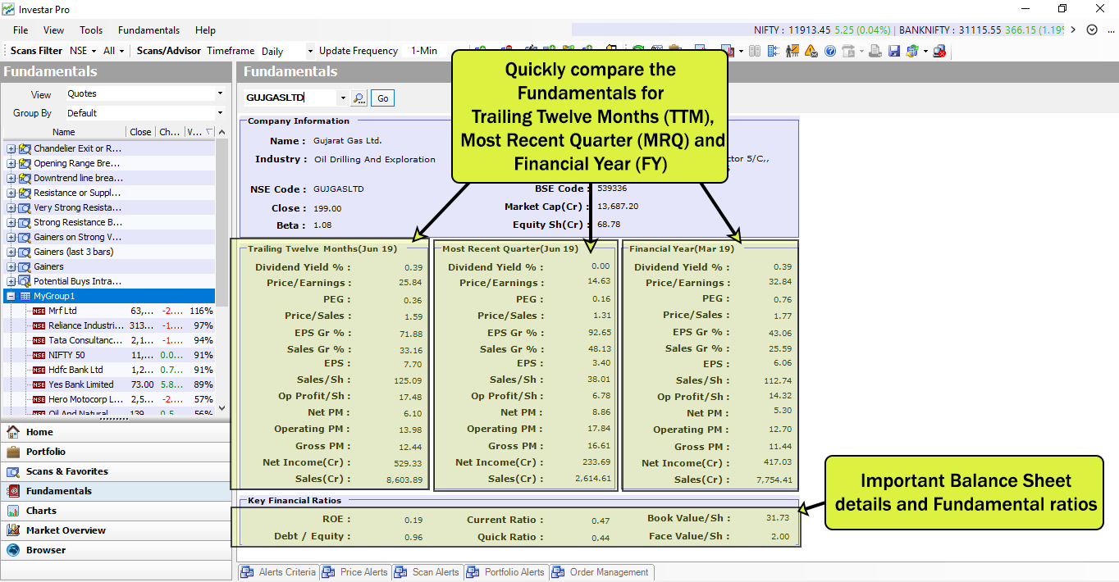Click the data export icon with green arrows
This screenshot has height=582, width=1119.
point(911,51)
